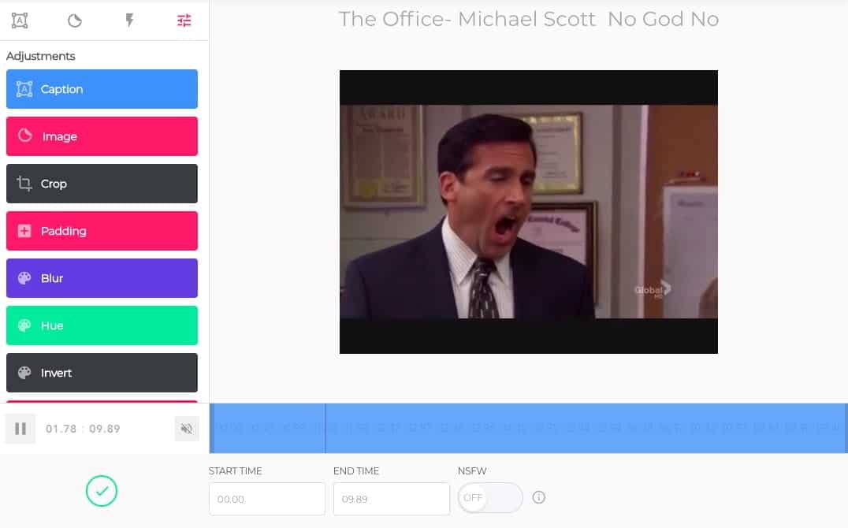Apply the Blur adjustment
Image resolution: width=848 pixels, height=528 pixels.
102,278
